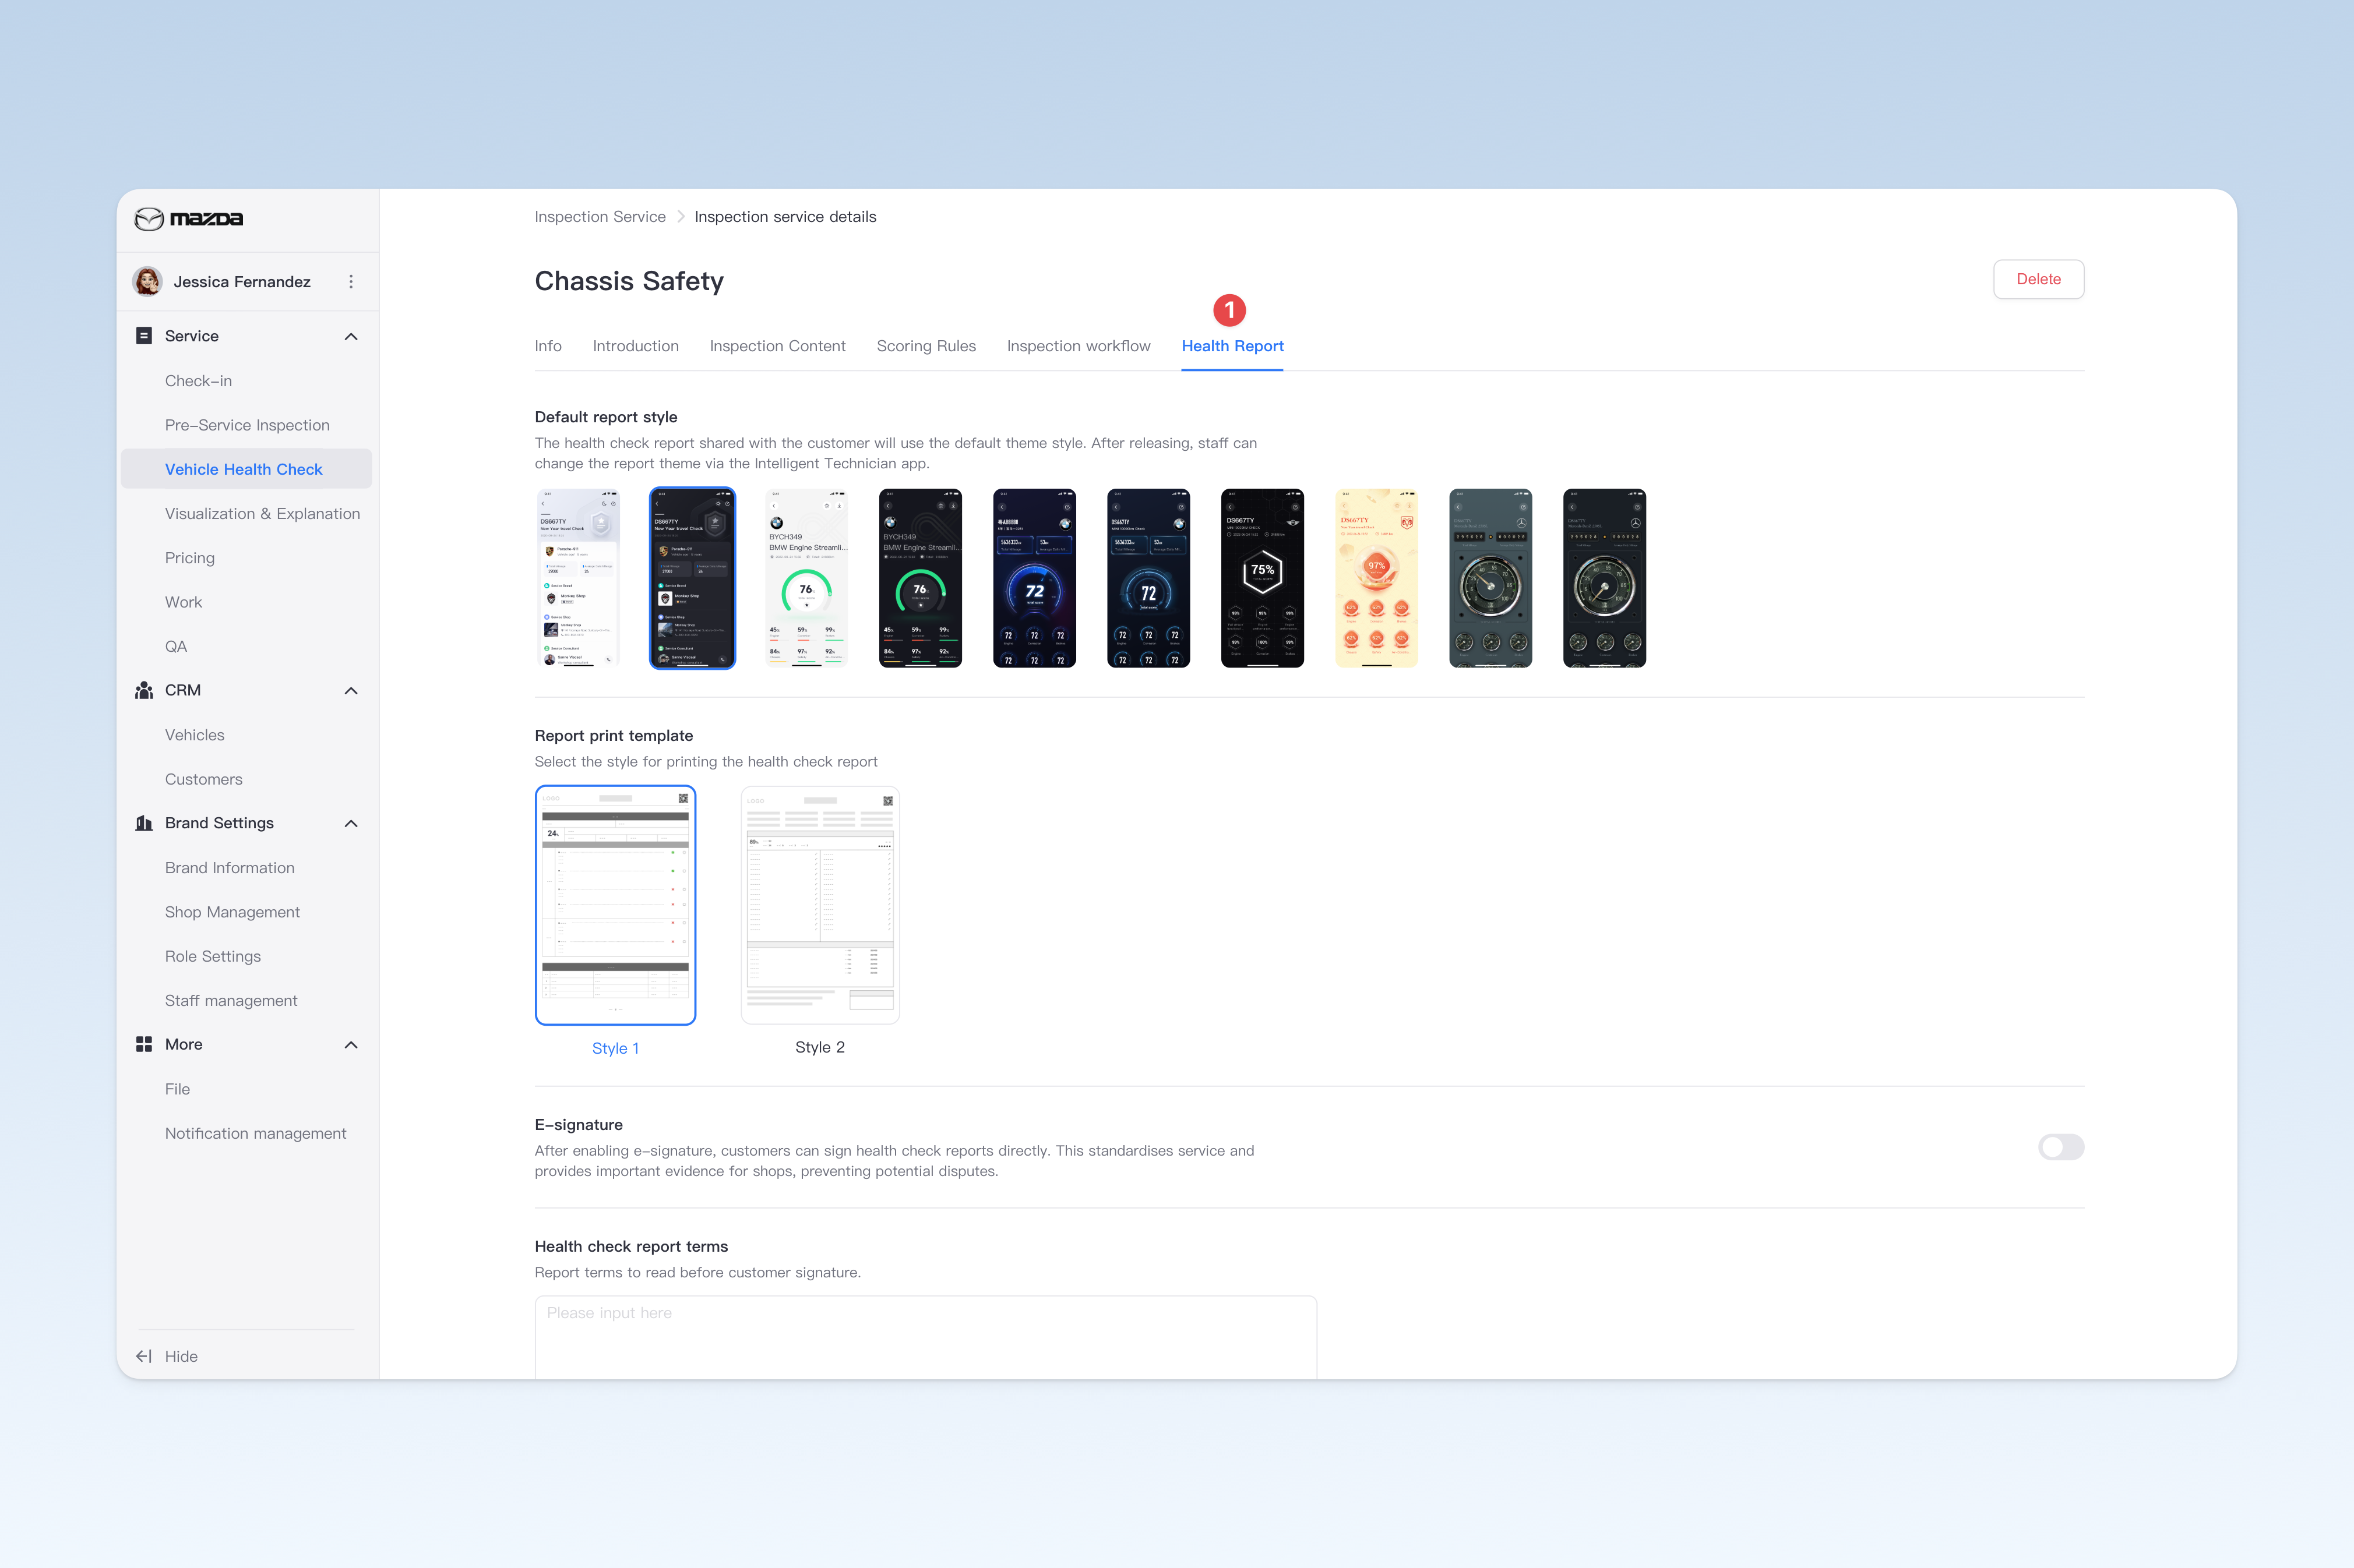Open the Scoring Rules tab
Screen dimensions: 2354x1568
(x=926, y=346)
